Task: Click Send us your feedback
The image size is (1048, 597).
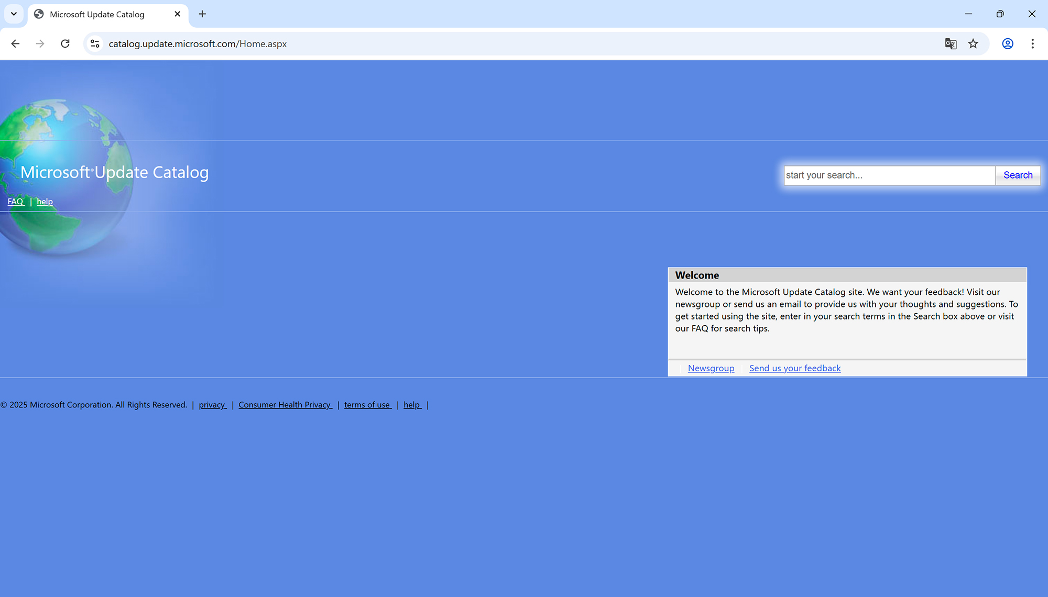Action: pyautogui.click(x=795, y=368)
